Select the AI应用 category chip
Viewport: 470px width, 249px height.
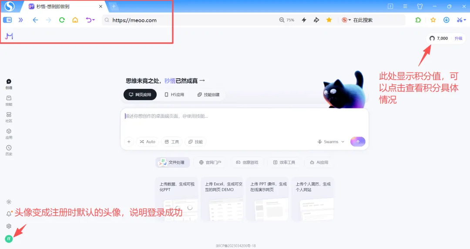point(319,162)
